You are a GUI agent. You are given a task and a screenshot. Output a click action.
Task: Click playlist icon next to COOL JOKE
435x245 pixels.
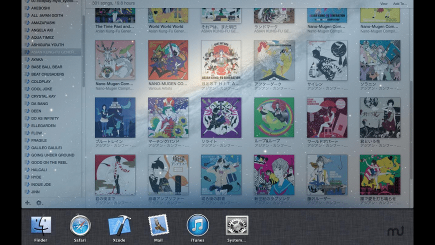point(27,89)
